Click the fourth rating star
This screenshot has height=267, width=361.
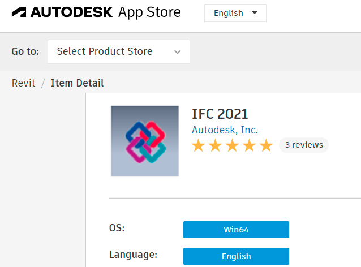(x=250, y=145)
